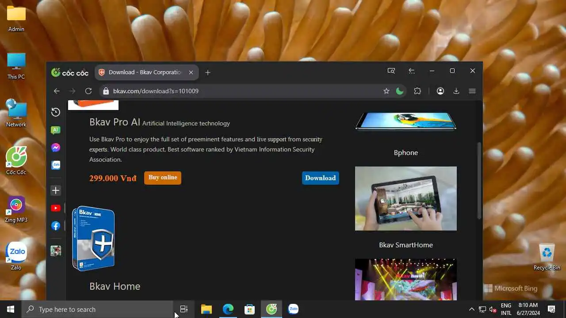Reload the current page

coord(88,91)
